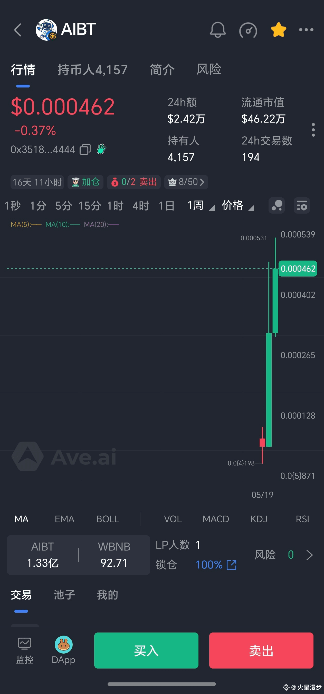Copy contract address 0x3518...4444
The width and height of the screenshot is (324, 694).
click(85, 149)
